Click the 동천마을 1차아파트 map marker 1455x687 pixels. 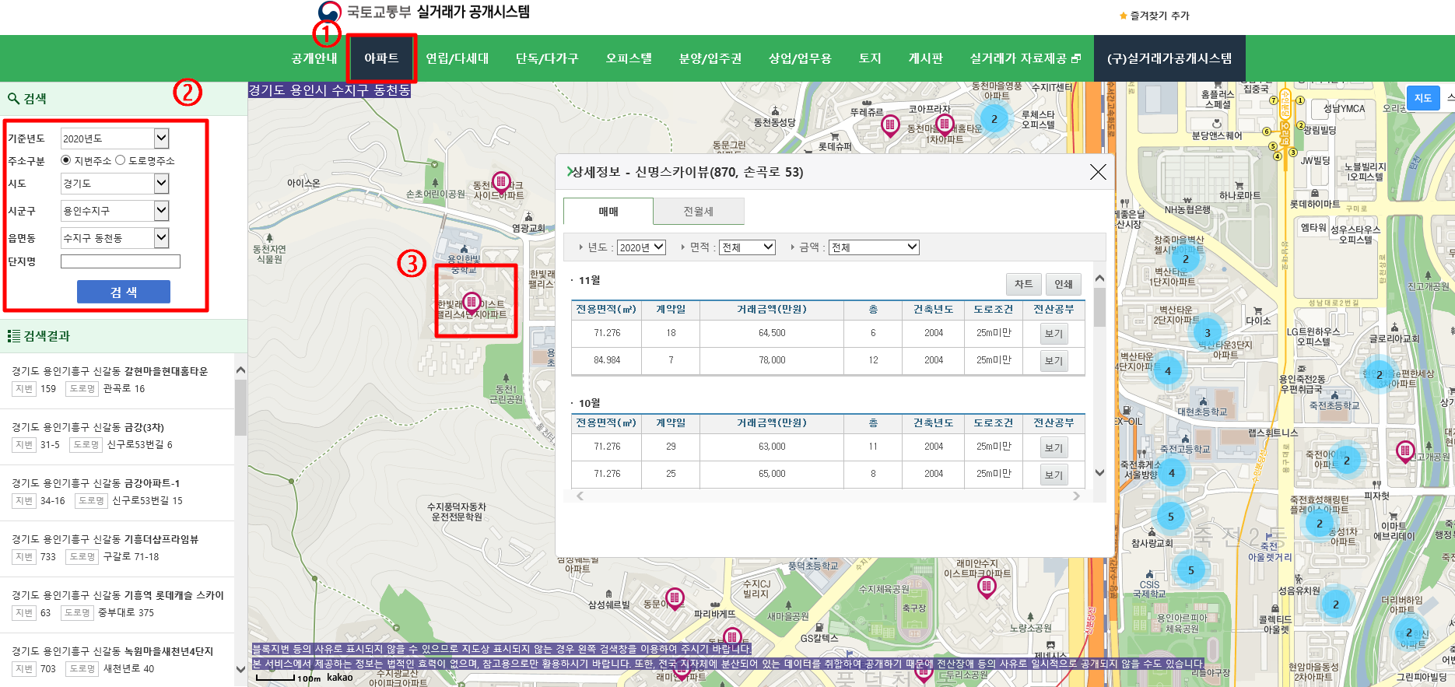pos(944,124)
